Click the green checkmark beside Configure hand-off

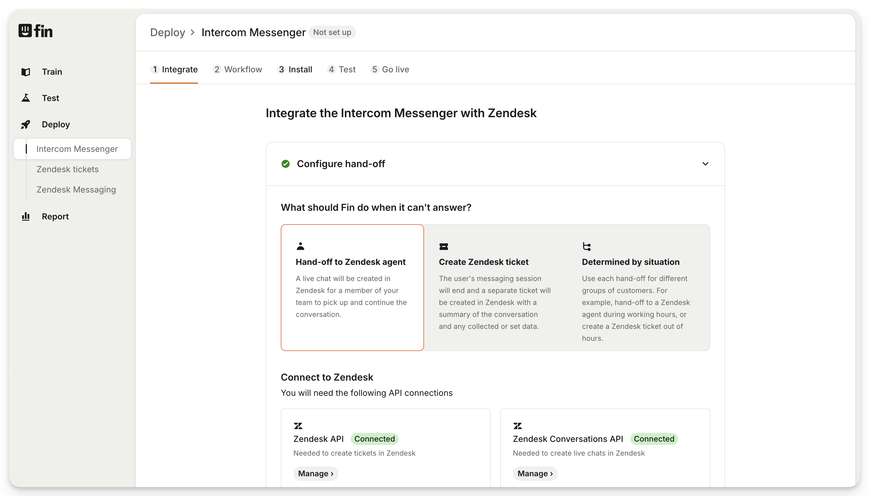tap(286, 164)
